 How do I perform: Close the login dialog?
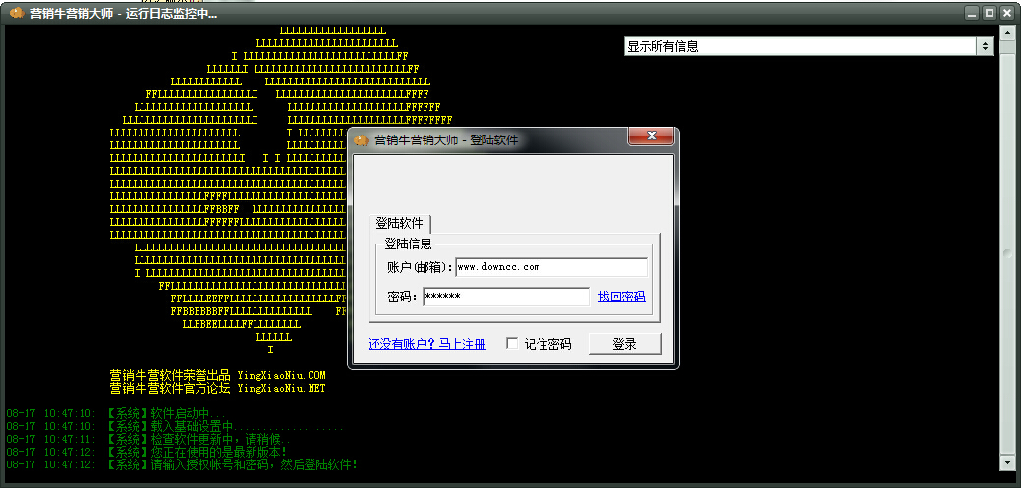coord(652,136)
